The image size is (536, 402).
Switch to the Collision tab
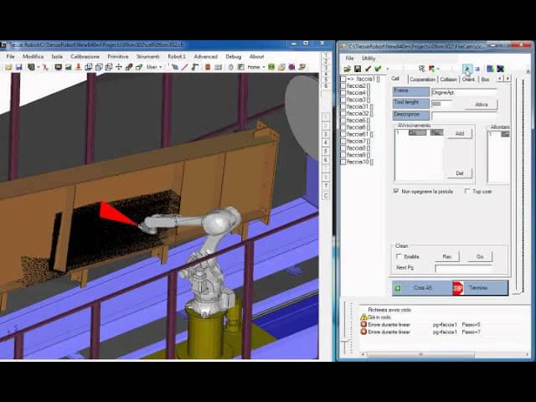click(448, 80)
